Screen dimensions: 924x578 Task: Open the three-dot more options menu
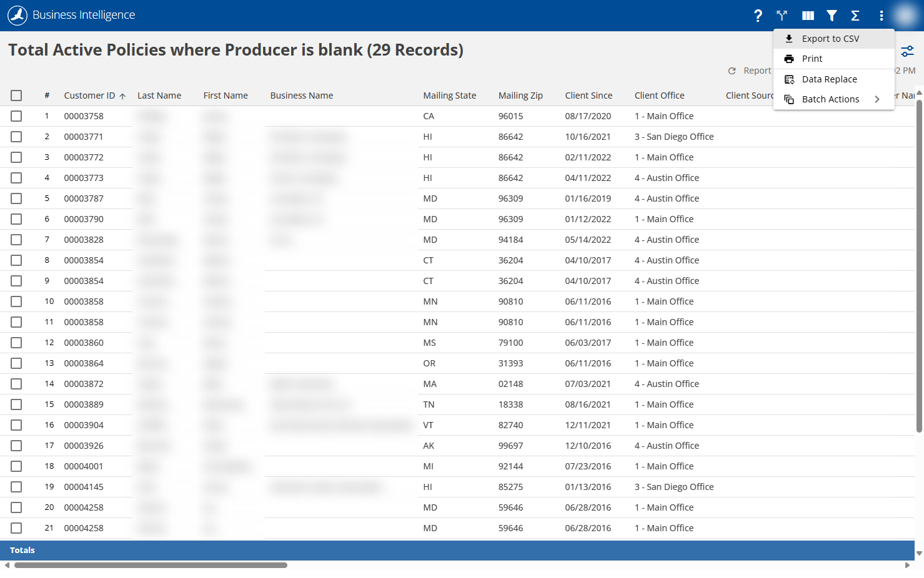(882, 16)
